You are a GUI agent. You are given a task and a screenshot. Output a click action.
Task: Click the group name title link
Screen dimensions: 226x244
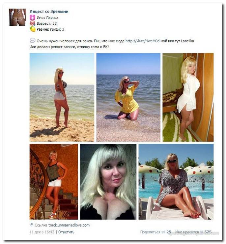[x=49, y=11]
